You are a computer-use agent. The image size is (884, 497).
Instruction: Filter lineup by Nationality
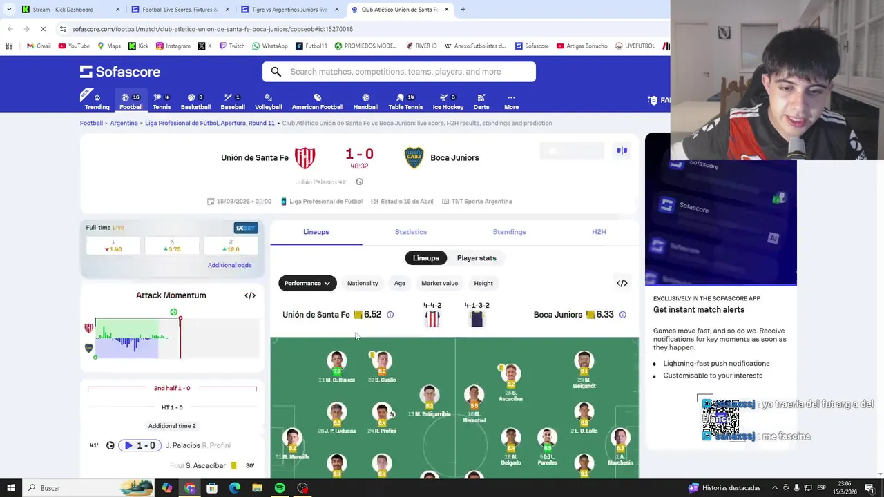pyautogui.click(x=363, y=283)
